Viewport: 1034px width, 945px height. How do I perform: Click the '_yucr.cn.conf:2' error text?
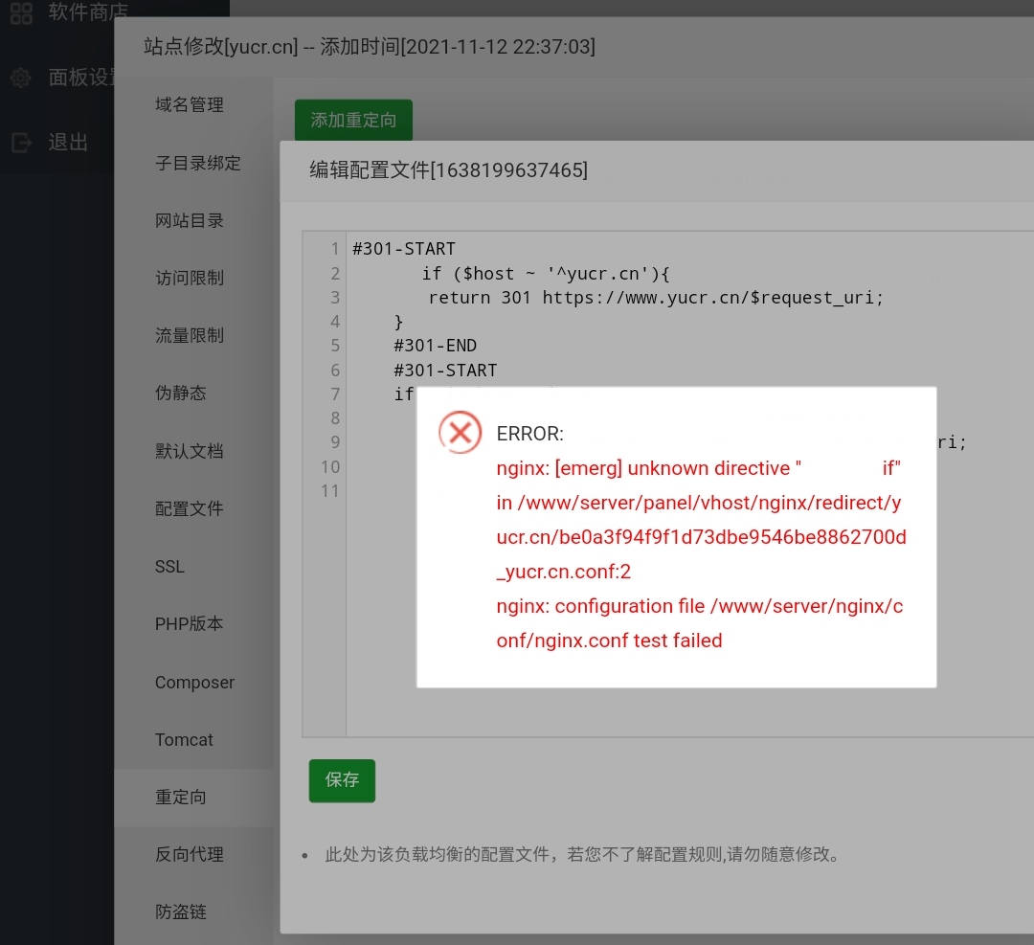click(564, 571)
